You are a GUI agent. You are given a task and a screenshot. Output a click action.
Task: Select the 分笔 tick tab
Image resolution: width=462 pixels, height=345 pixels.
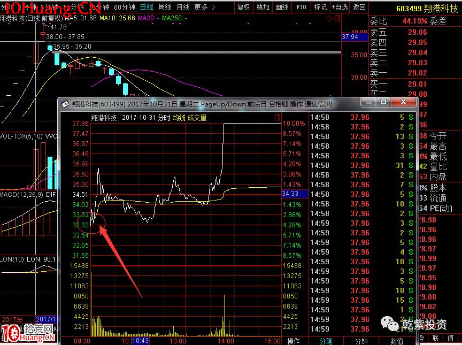326,341
